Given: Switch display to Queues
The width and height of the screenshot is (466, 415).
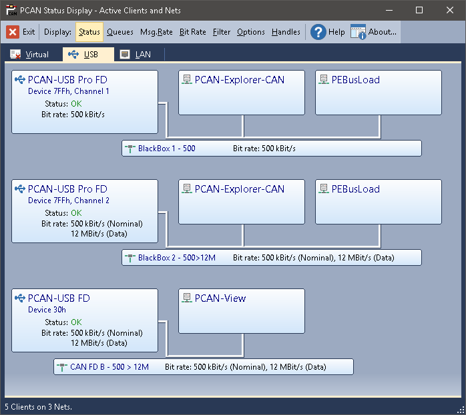Looking at the screenshot, I should tap(120, 32).
